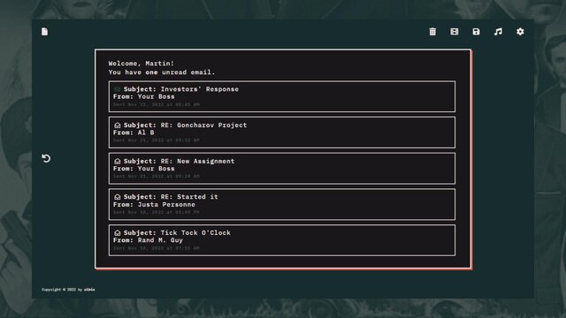Click the sent date of Investors' Response email
Image resolution: width=566 pixels, height=318 pixels.
coord(157,104)
